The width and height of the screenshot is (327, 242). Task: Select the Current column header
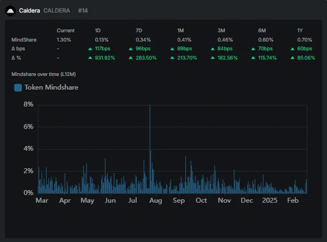(66, 31)
